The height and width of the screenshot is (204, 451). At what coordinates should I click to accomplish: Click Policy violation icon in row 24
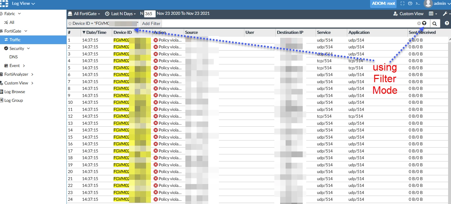point(156,199)
